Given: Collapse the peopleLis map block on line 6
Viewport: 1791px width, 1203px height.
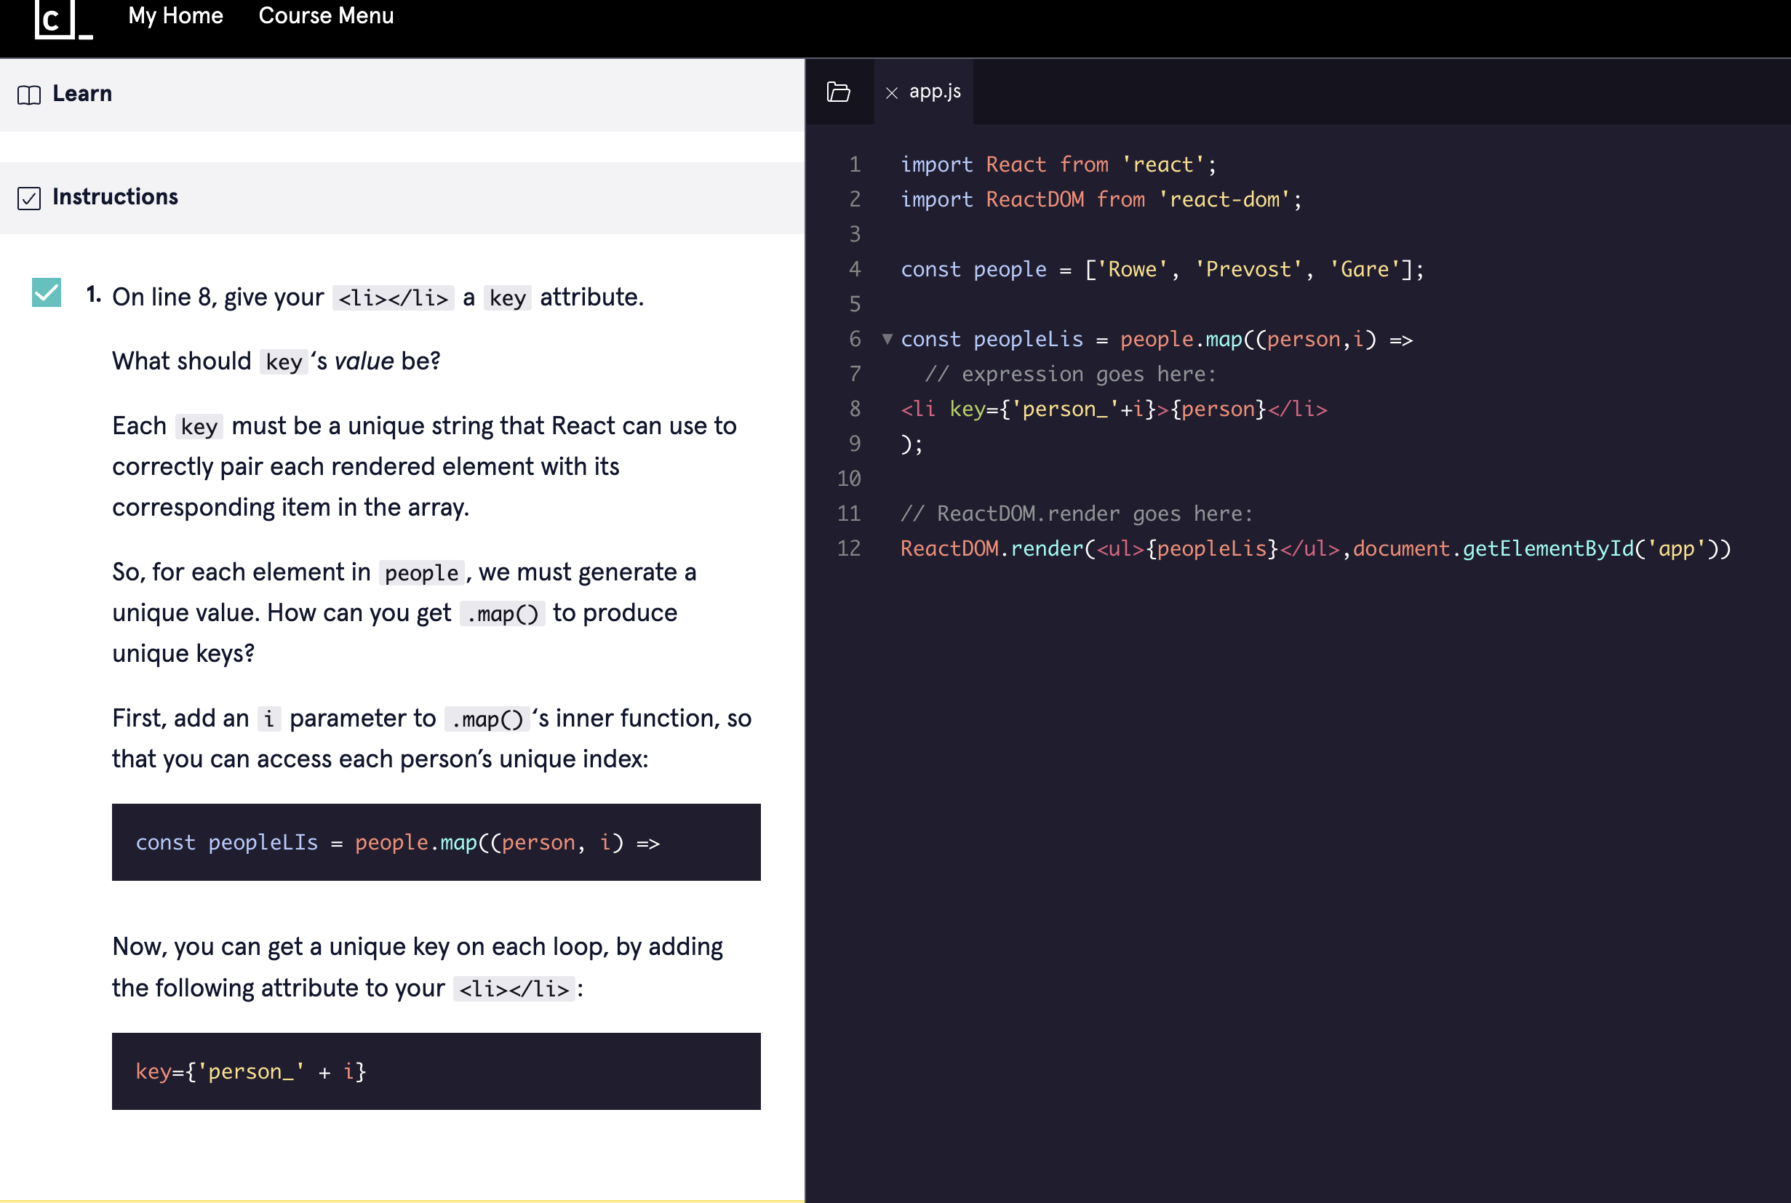Looking at the screenshot, I should pos(887,340).
